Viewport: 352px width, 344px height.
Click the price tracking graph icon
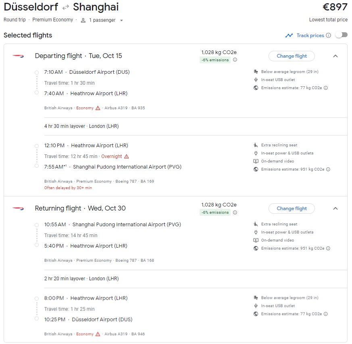(x=289, y=35)
